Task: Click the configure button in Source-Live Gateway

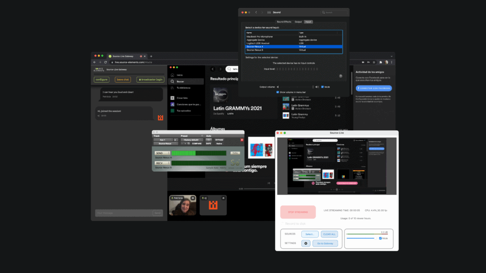Action: pyautogui.click(x=102, y=80)
